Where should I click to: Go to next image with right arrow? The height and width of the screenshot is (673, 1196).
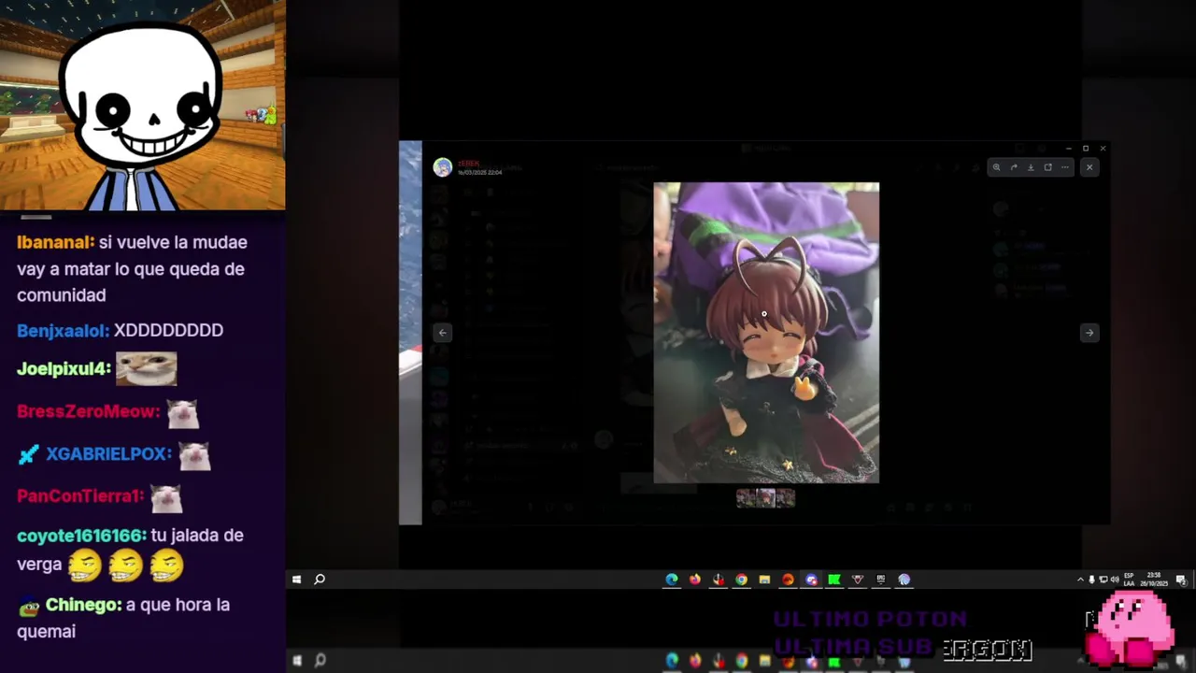1089,333
